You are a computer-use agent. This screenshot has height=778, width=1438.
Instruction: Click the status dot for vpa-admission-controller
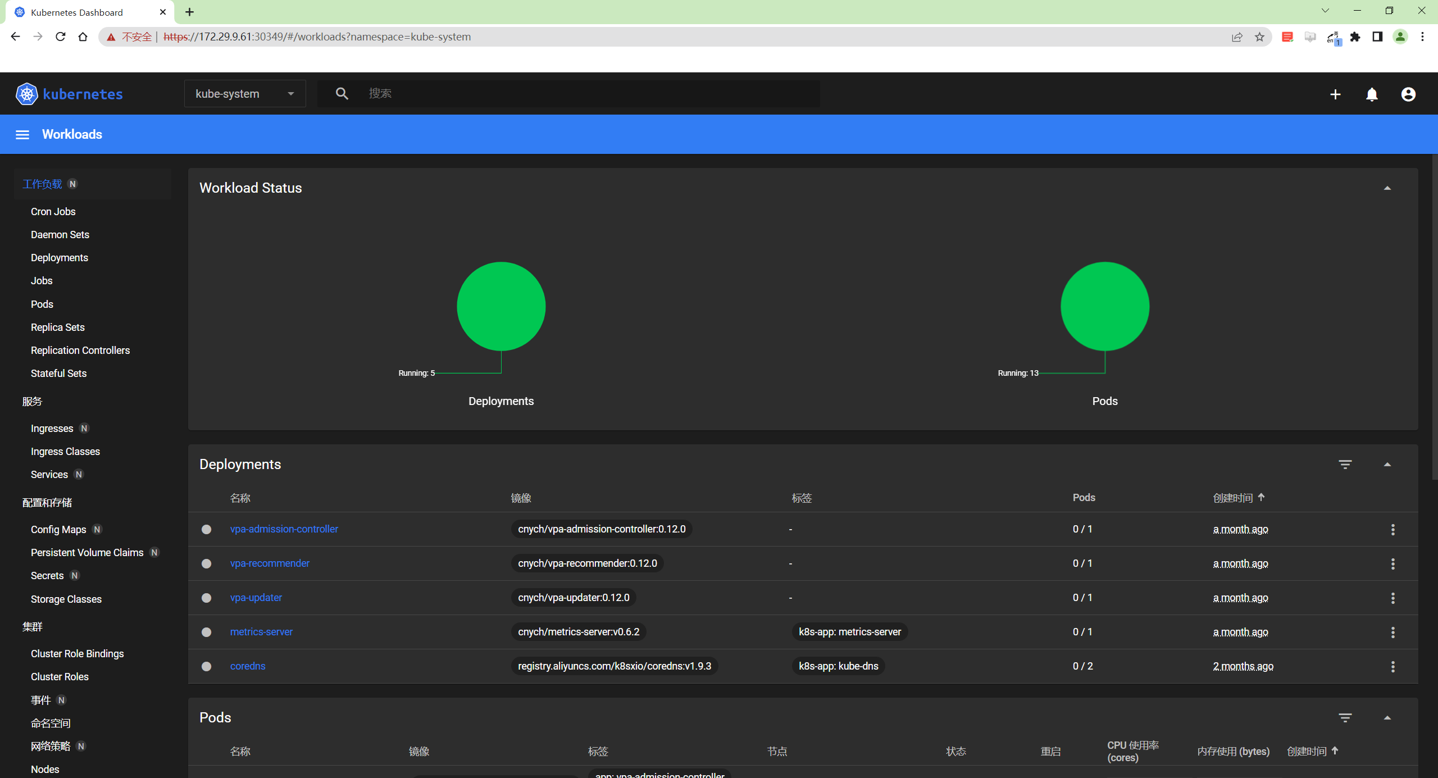coord(207,529)
